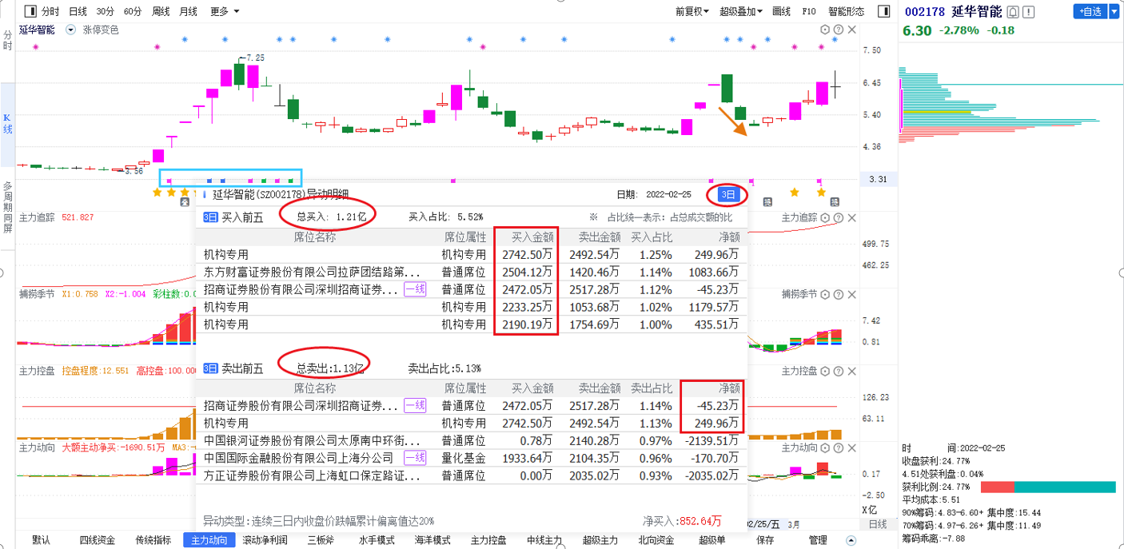Viewport: 1124px width, 549px height.
Task: Switch to the 水手模式 indicator tab
Action: pyautogui.click(x=377, y=540)
